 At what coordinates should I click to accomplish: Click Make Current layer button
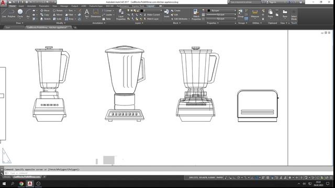152,15
